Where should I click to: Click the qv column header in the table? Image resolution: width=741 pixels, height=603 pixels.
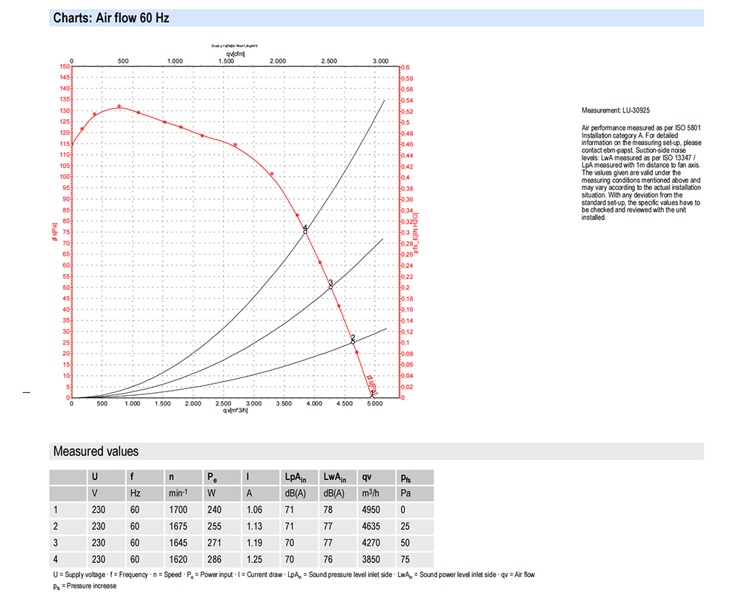point(368,477)
